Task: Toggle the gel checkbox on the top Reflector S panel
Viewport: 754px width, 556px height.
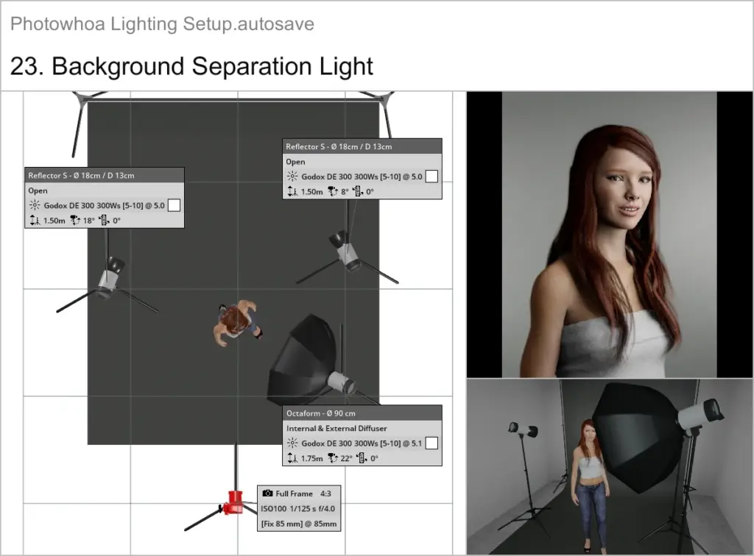Action: pyautogui.click(x=432, y=176)
